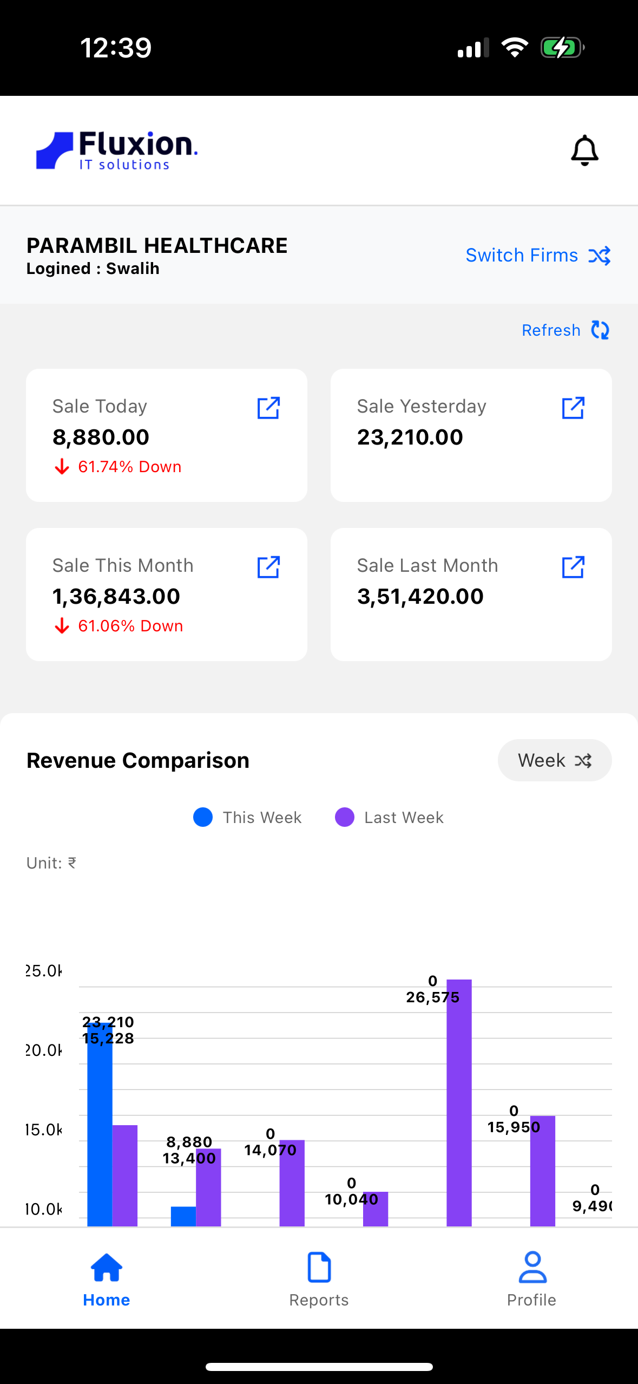Viewport: 638px width, 1384px height.
Task: Open Sale Yesterday details icon
Action: point(573,408)
